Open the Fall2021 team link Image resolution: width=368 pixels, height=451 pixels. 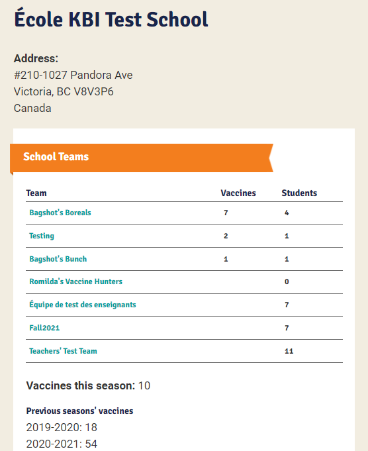pyautogui.click(x=44, y=328)
